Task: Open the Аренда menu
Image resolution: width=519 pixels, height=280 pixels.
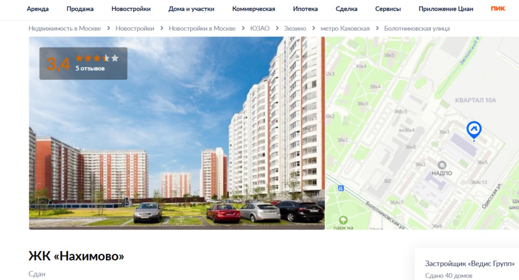Action: click(38, 9)
